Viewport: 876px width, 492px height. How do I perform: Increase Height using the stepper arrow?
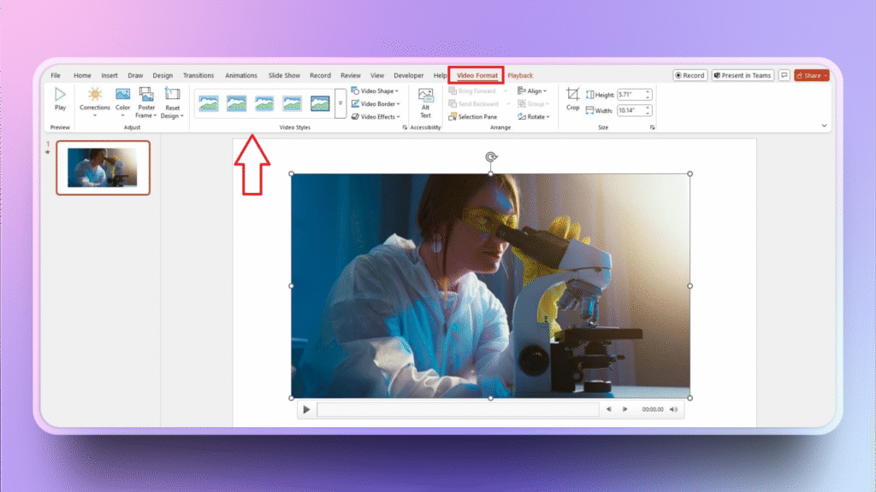(x=648, y=91)
